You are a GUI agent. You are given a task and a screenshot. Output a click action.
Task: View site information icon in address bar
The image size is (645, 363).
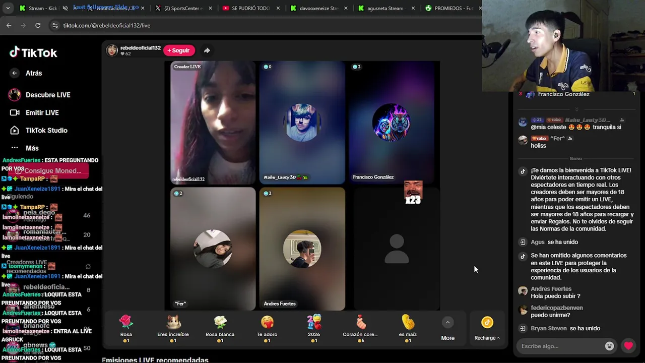tap(55, 25)
